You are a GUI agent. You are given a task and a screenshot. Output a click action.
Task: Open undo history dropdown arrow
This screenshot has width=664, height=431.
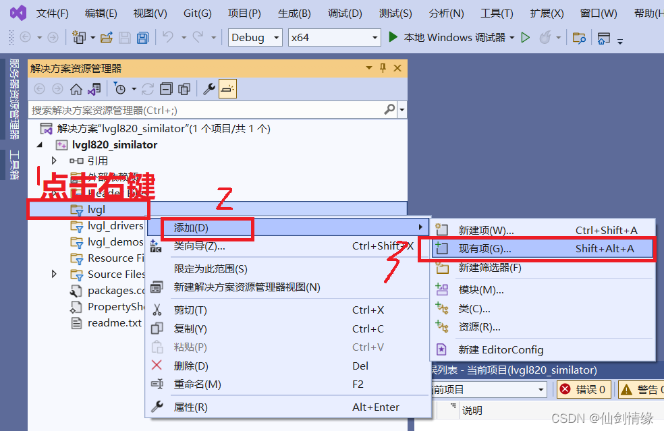click(x=184, y=38)
